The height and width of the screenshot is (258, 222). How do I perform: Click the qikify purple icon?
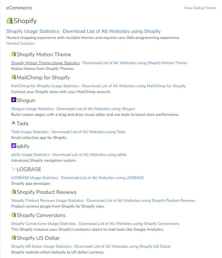click(13, 146)
